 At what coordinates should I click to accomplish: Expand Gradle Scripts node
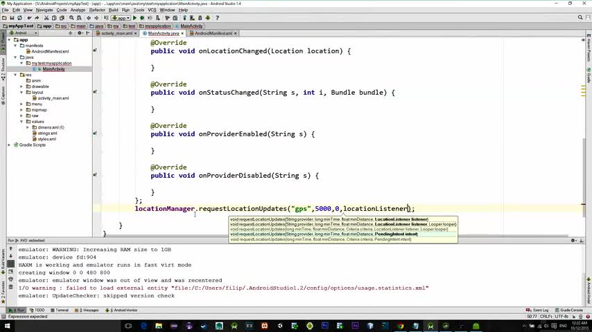point(10,145)
